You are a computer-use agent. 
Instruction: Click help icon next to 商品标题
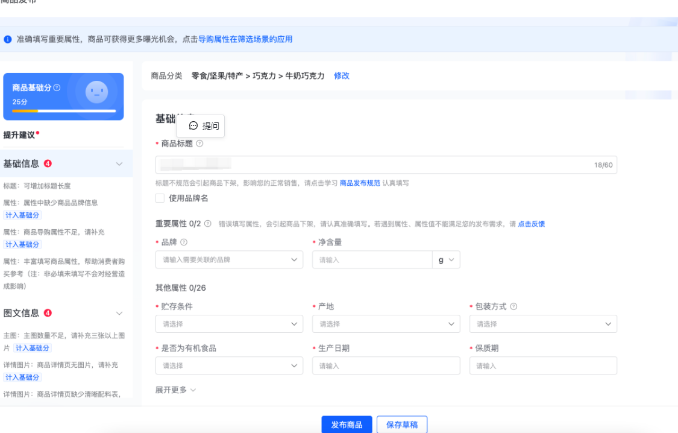[199, 144]
